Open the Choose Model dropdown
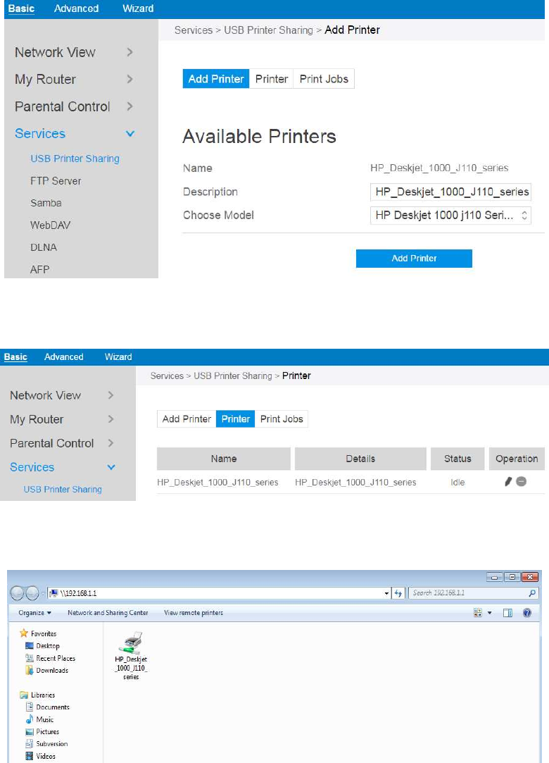 [x=450, y=215]
